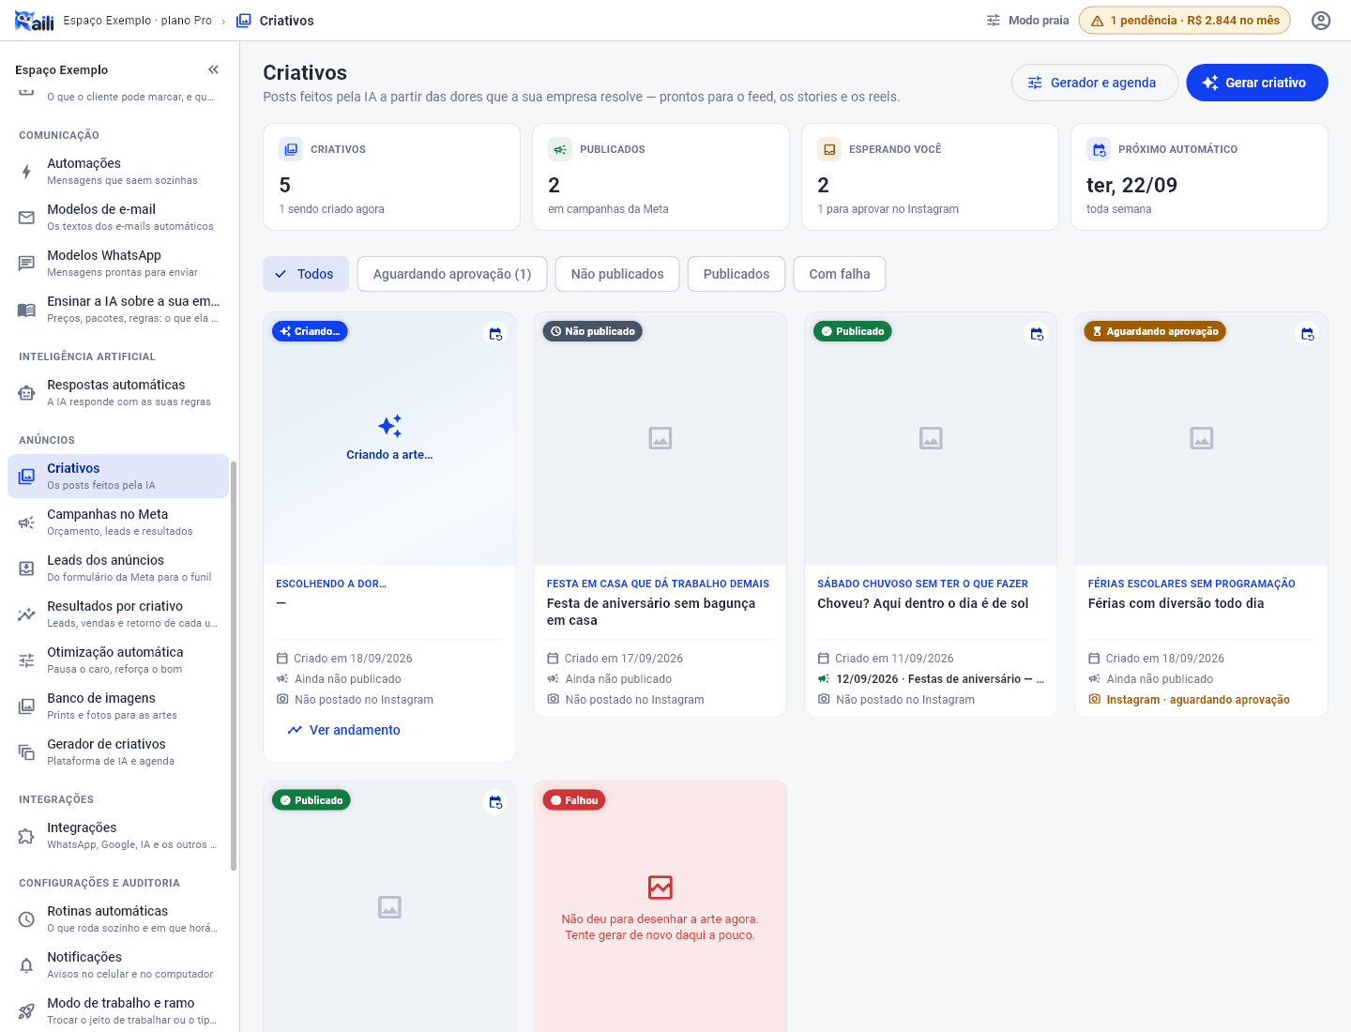Open Respostas automáticas robot icon
Viewport: 1351px width, 1032px height.
26,393
